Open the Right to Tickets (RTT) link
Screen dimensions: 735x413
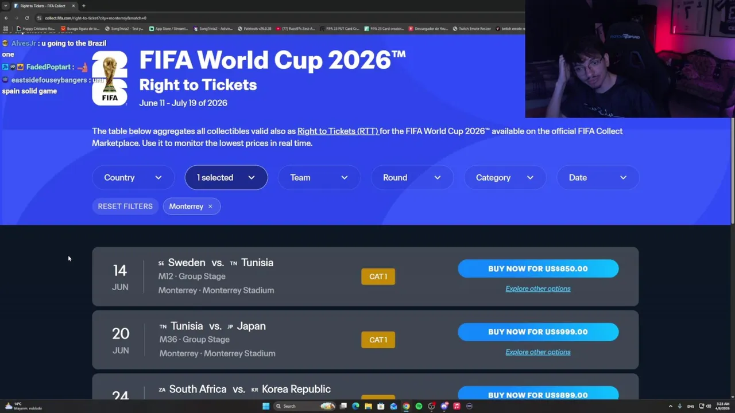338,131
